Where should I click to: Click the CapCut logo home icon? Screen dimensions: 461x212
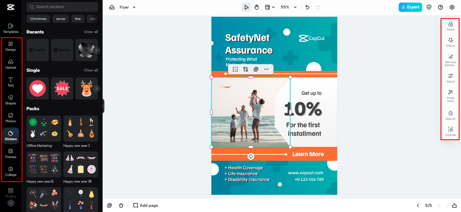11,7
